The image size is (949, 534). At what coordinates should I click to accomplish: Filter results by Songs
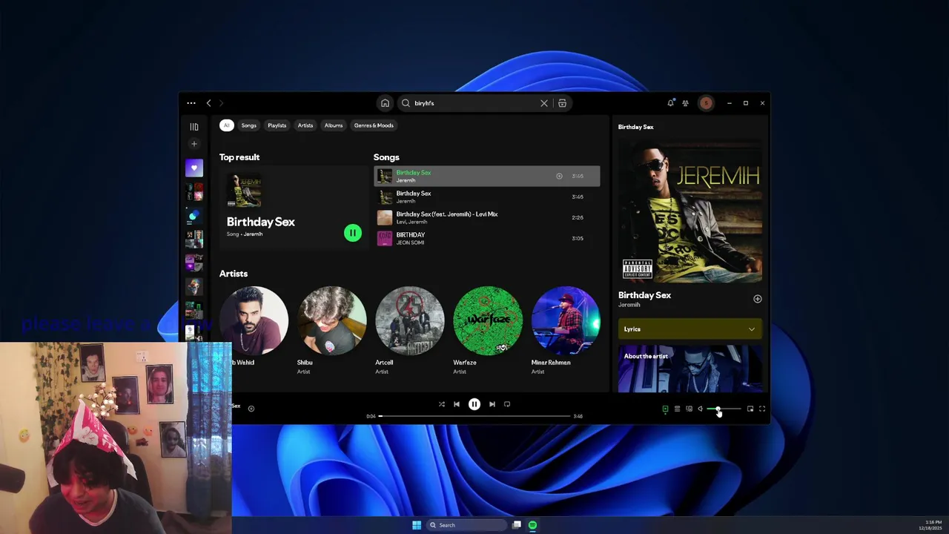248,125
